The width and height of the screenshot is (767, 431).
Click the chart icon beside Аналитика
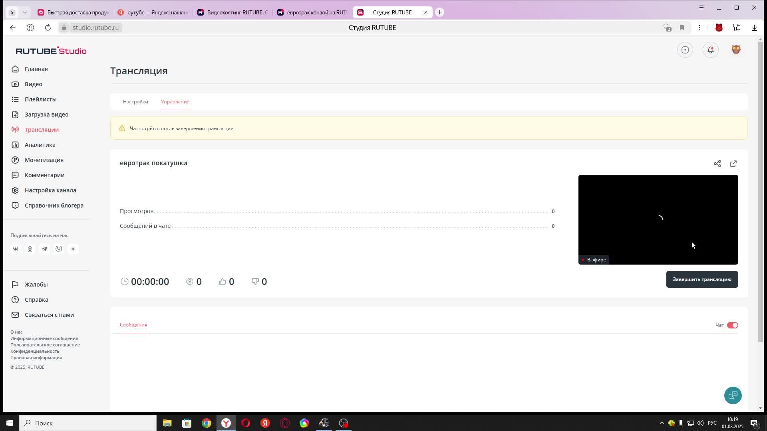point(15,145)
